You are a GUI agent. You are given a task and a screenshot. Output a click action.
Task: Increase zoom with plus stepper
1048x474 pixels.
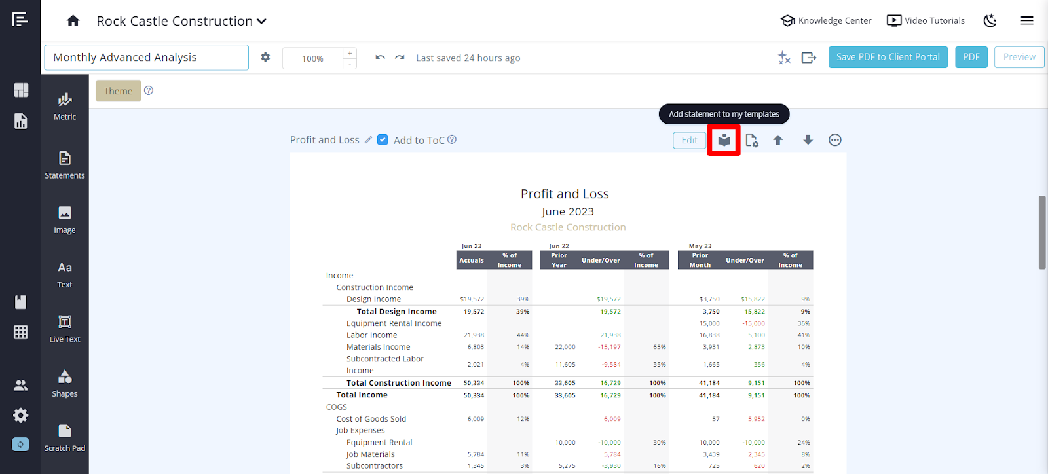coord(350,53)
